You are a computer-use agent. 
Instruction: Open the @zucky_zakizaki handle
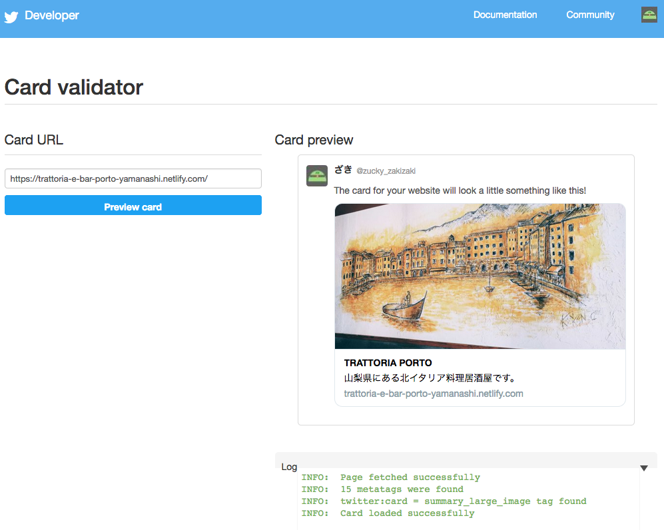coord(386,171)
